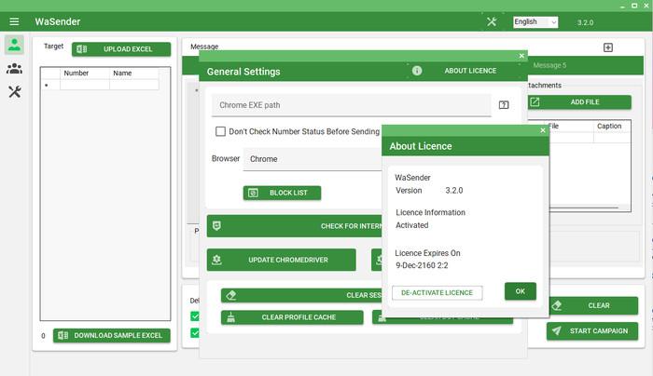Click the info icon beside About Licence

(417, 71)
